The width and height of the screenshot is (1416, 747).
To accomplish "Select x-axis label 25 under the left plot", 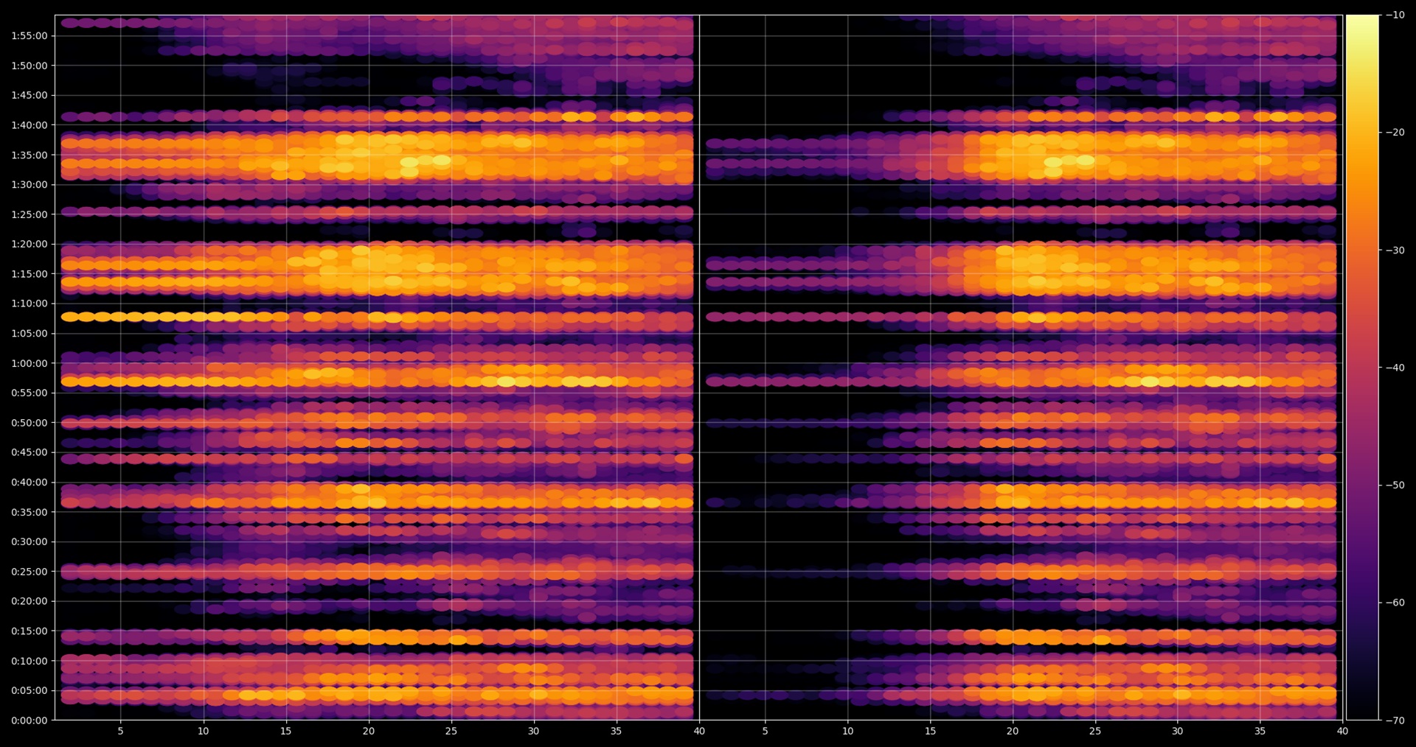I will [x=451, y=731].
